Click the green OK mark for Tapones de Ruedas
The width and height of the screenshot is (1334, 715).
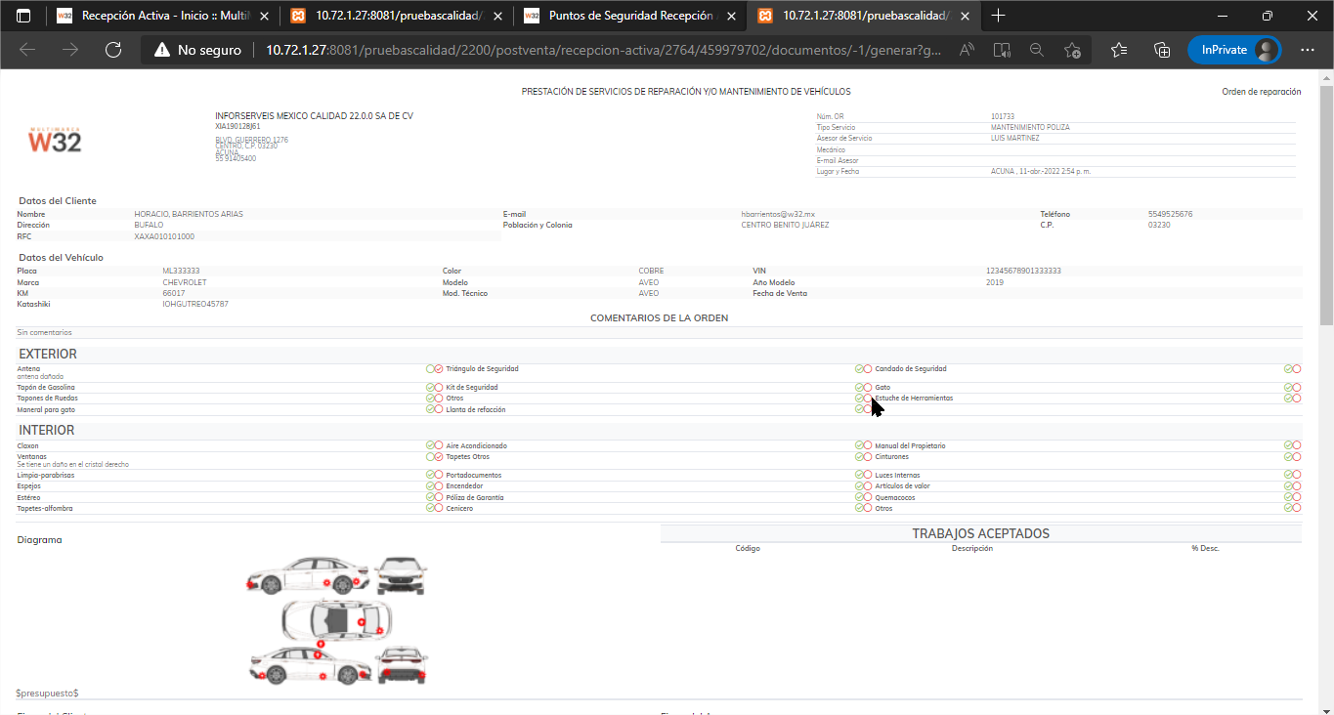click(430, 399)
